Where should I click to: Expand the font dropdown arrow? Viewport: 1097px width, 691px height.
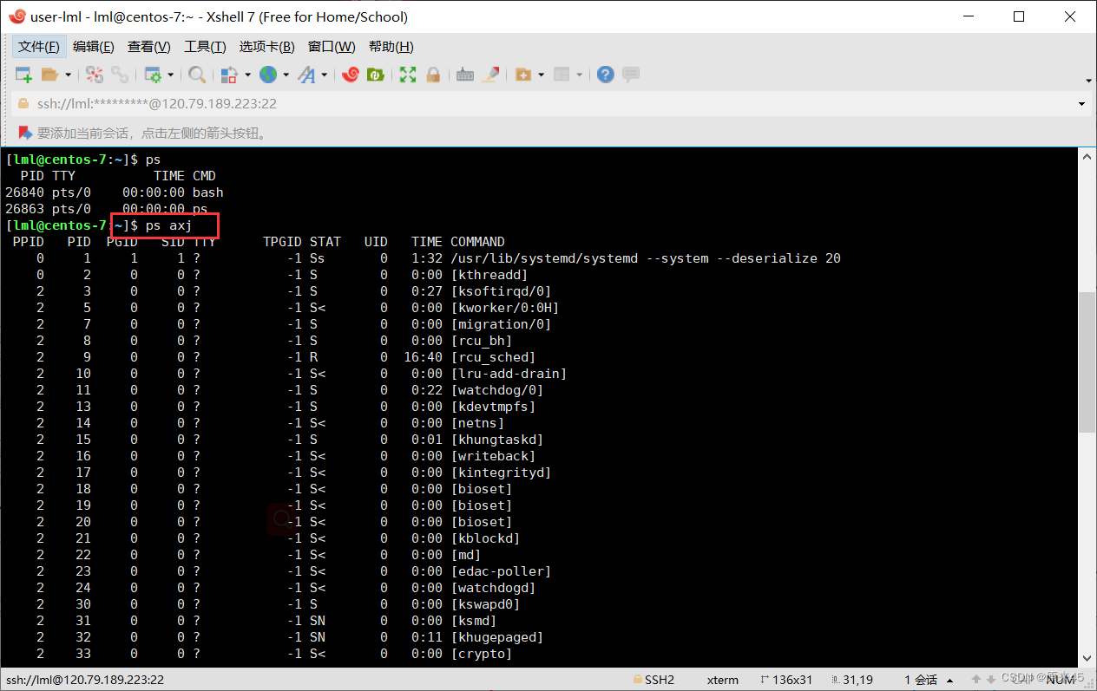click(325, 75)
